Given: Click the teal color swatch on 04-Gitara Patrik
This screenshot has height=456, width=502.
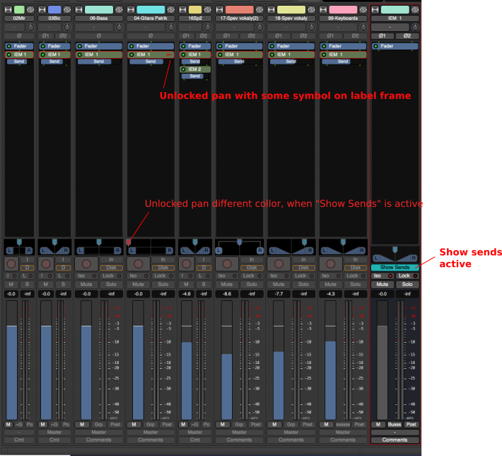Looking at the screenshot, I should (150, 10).
